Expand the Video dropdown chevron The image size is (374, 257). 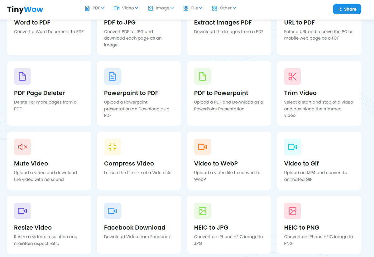[137, 8]
